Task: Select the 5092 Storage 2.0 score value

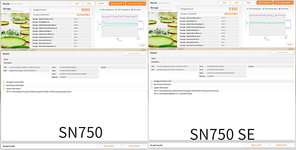Action: [x=86, y=10]
